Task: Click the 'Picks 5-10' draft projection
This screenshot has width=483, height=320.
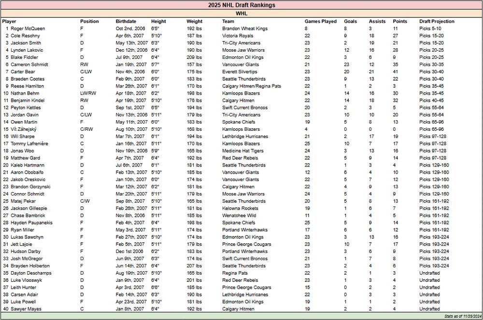Action: (x=430, y=28)
